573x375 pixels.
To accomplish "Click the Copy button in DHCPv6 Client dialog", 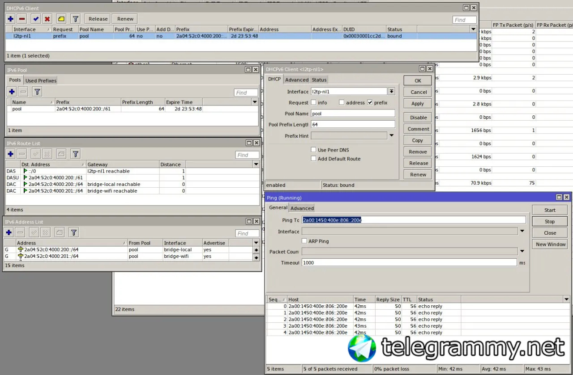I will (x=418, y=140).
